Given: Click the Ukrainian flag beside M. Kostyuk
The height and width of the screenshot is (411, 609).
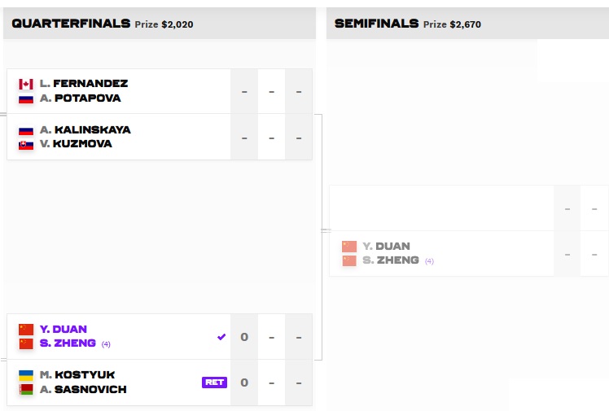Looking at the screenshot, I should (26, 375).
